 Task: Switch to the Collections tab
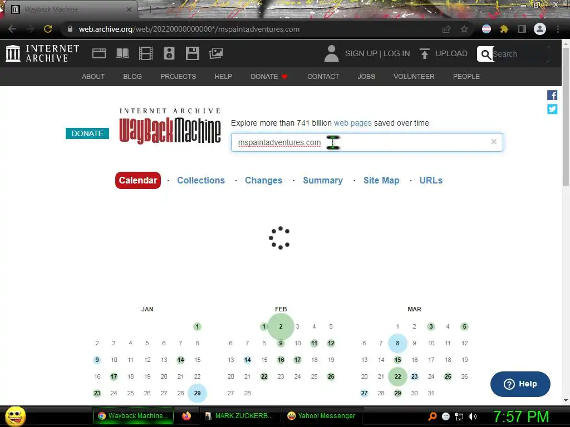pyautogui.click(x=200, y=181)
